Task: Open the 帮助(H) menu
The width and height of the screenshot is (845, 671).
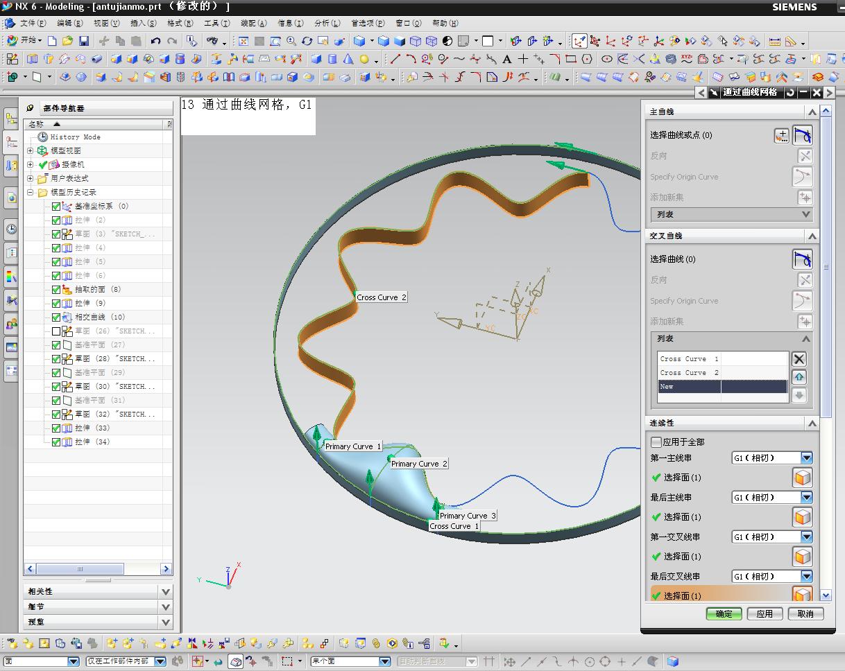Action: pos(445,23)
